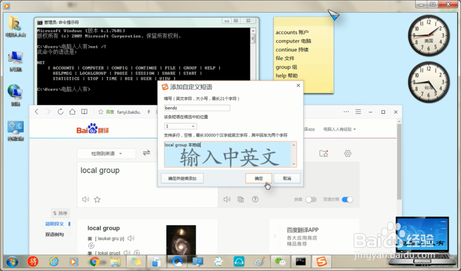The width and height of the screenshot is (461, 271).
Task: Open translation settings gear
Action: pyautogui.click(x=348, y=153)
